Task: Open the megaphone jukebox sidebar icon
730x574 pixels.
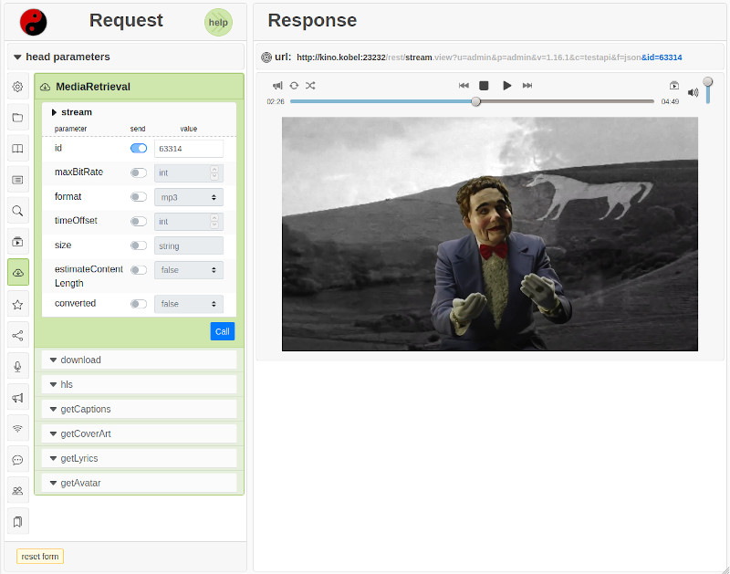Action: tap(17, 398)
